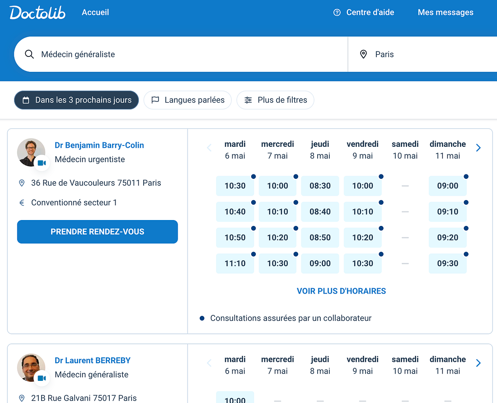Click the Doctolib logo

click(38, 13)
